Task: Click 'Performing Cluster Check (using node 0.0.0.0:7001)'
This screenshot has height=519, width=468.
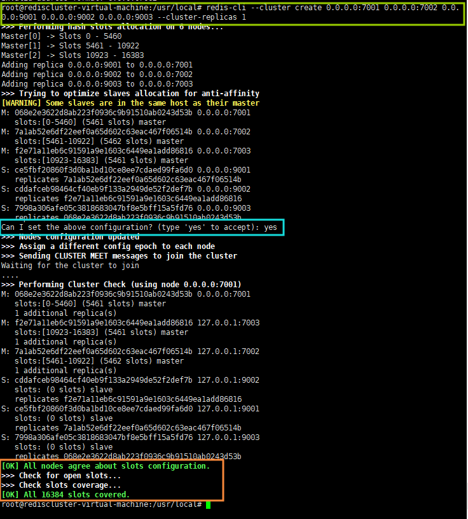Action: pyautogui.click(x=130, y=285)
